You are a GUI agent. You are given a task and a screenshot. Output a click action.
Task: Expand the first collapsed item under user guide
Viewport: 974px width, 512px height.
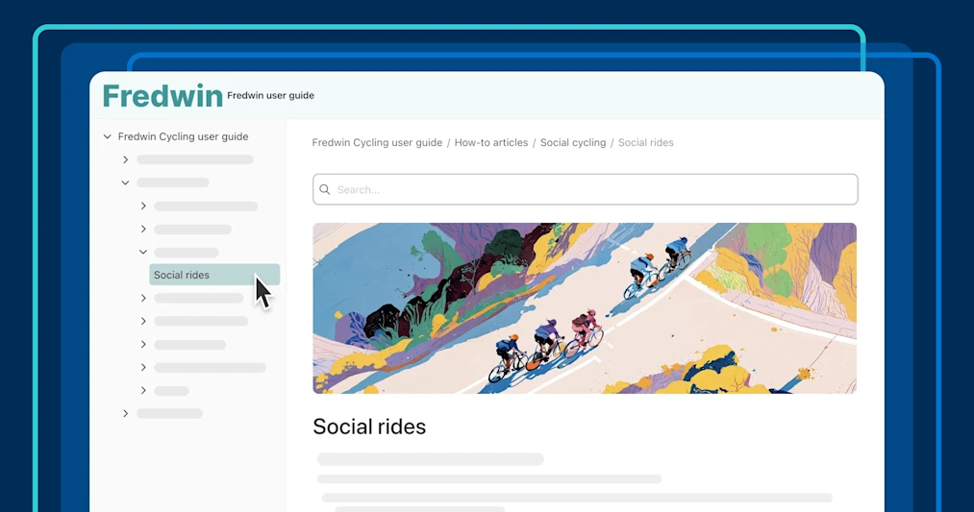click(x=126, y=159)
